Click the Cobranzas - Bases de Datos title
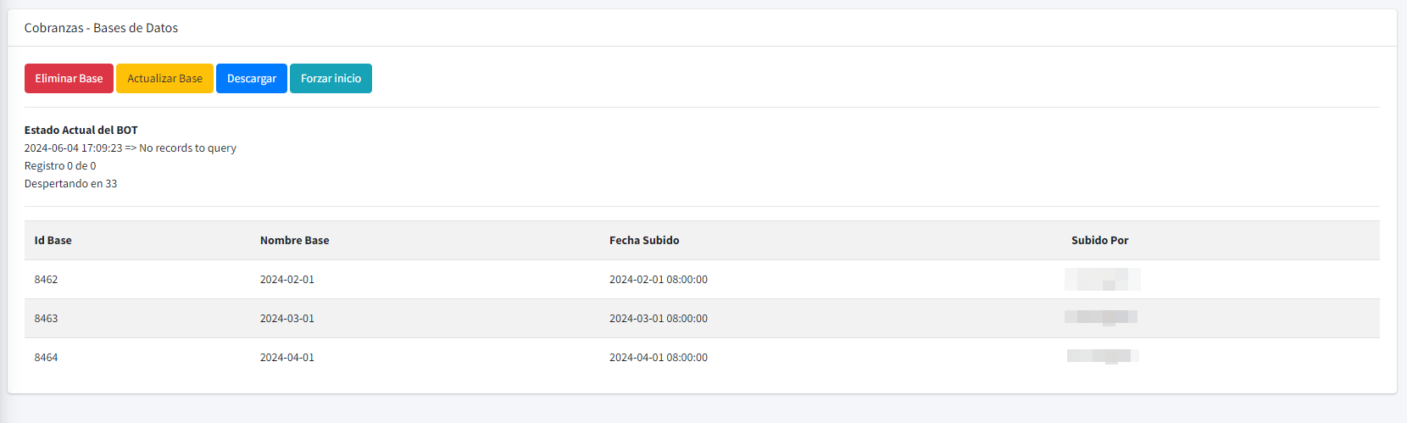Viewport: 1407px width, 423px height. (x=101, y=28)
